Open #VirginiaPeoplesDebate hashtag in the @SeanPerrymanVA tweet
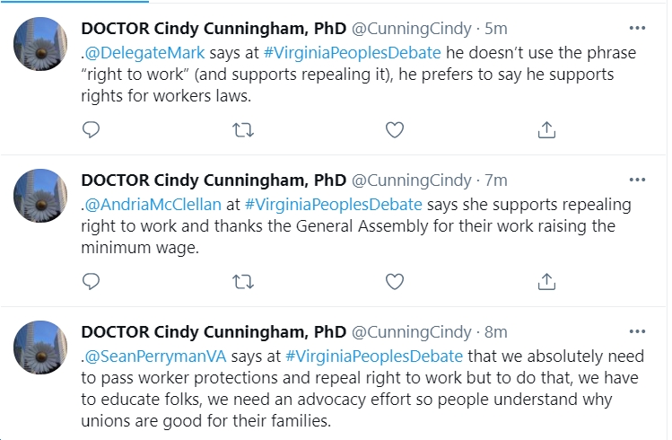Image resolution: width=672 pixels, height=440 pixels. pyautogui.click(x=374, y=356)
